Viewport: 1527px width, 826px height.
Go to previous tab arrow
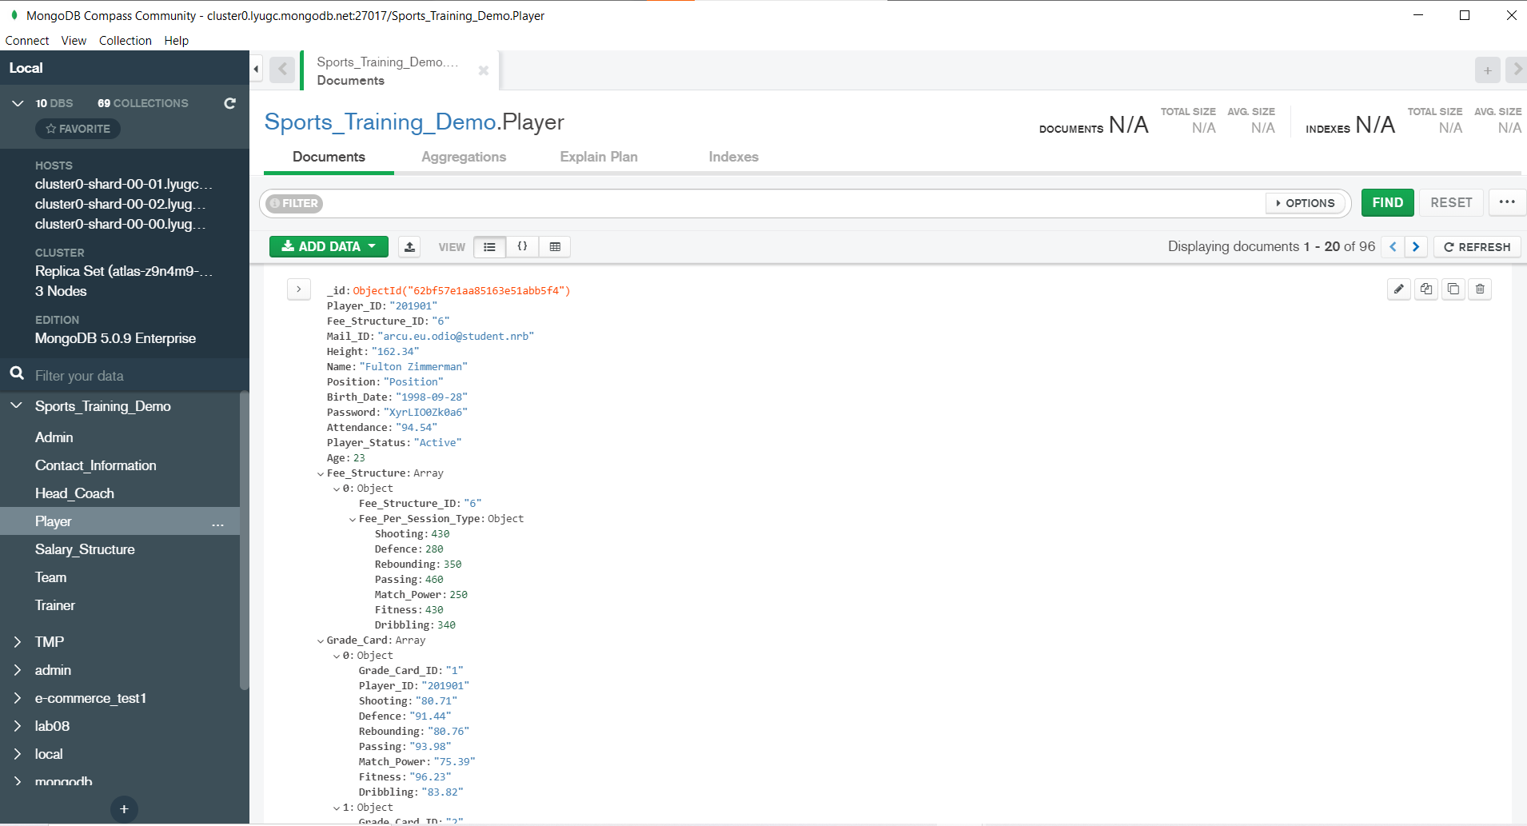282,70
